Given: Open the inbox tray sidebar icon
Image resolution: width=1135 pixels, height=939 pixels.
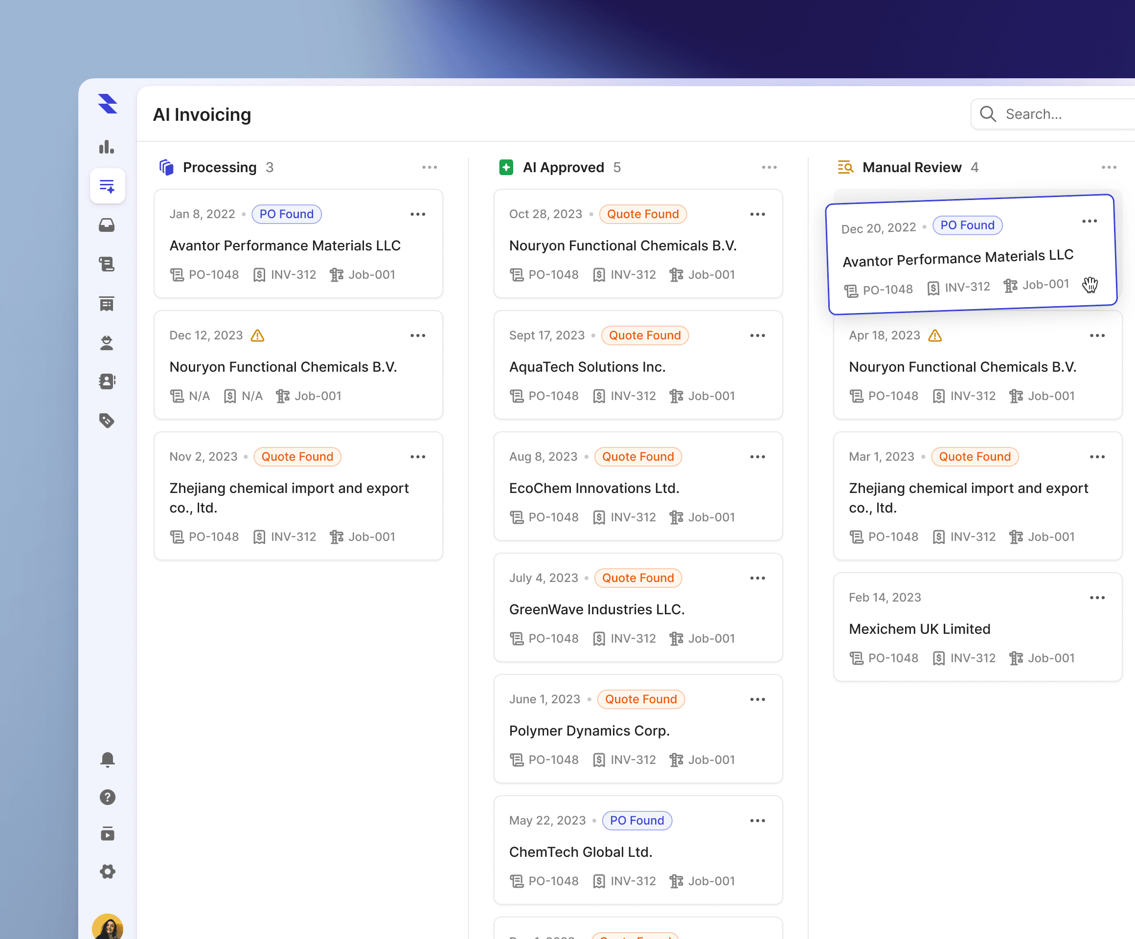Looking at the screenshot, I should click(x=107, y=225).
